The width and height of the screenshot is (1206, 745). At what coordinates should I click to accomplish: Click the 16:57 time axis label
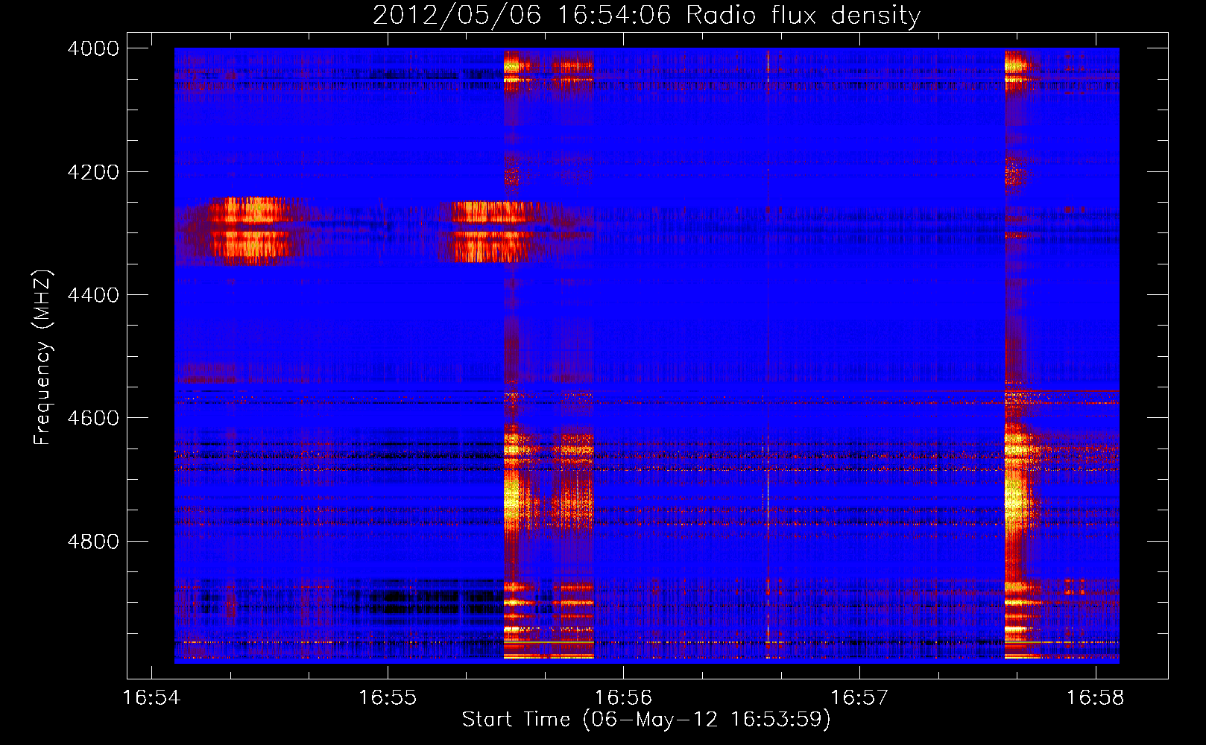click(859, 698)
